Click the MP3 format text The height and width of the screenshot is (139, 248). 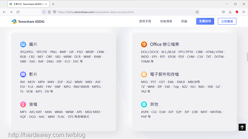pos(23,112)
